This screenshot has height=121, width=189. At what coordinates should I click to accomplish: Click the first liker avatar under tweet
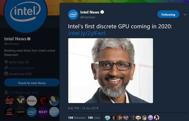tap(107, 118)
